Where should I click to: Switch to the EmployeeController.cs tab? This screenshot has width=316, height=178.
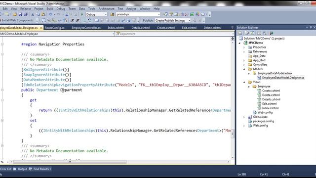(86, 28)
